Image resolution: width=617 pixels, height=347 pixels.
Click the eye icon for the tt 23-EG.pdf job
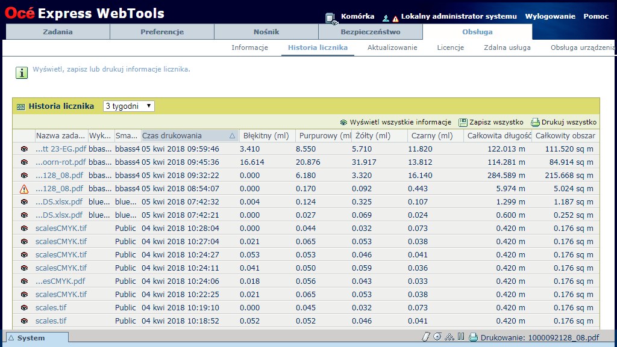24,149
